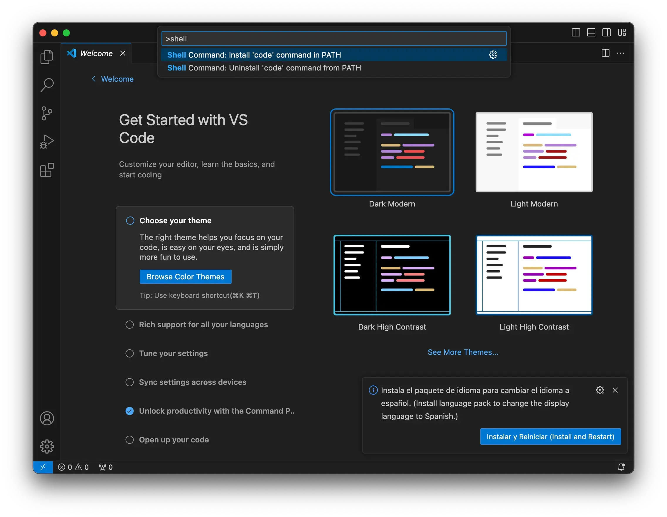The height and width of the screenshot is (517, 667).
Task: Run Shell Command: Uninstall 'code' from PATH
Action: pyautogui.click(x=333, y=68)
